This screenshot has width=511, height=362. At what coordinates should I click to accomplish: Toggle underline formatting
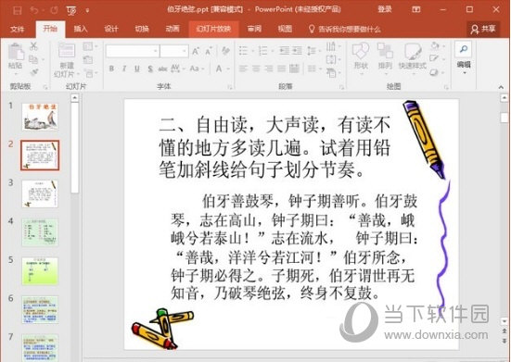tap(137, 69)
